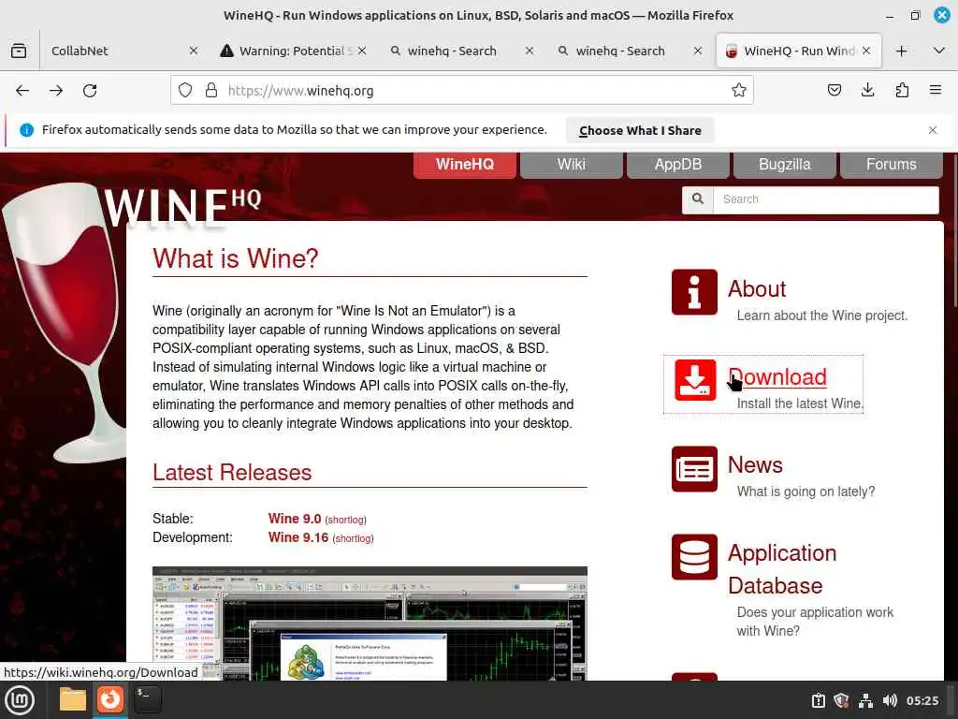Open Wine 9.16 development release link
Image resolution: width=958 pixels, height=719 pixels.
click(298, 537)
